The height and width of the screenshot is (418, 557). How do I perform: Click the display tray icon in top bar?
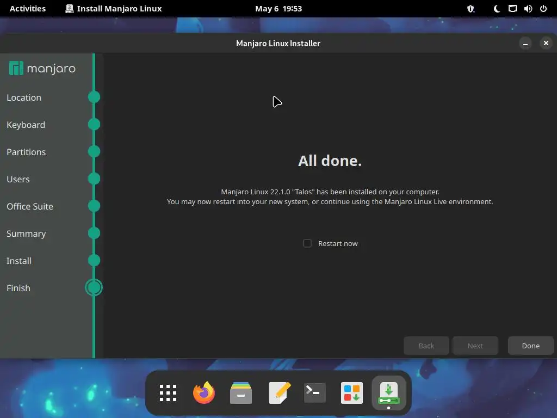(512, 9)
